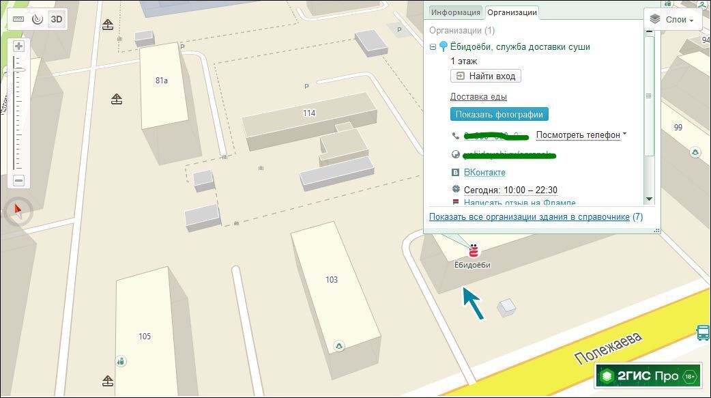Zoom in with the plus button
The image size is (711, 398).
coord(18,46)
